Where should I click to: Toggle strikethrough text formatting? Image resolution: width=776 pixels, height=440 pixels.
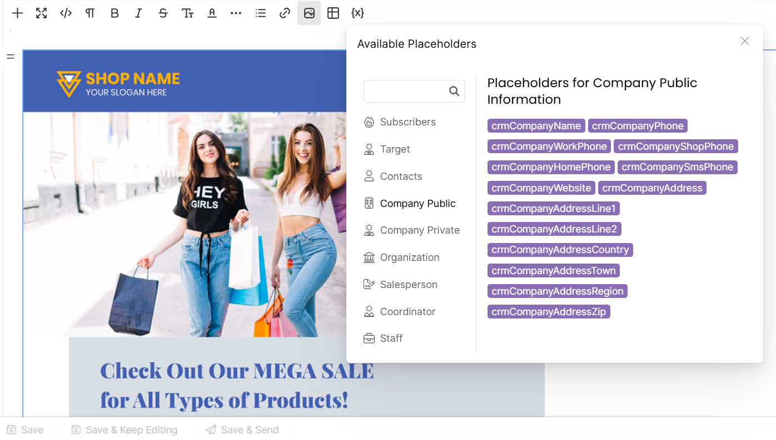(163, 13)
